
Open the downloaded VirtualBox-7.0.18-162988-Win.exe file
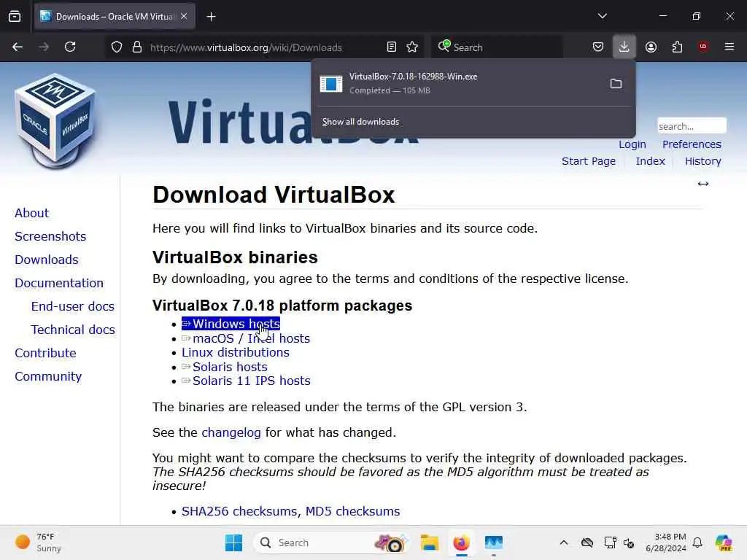tap(457, 83)
